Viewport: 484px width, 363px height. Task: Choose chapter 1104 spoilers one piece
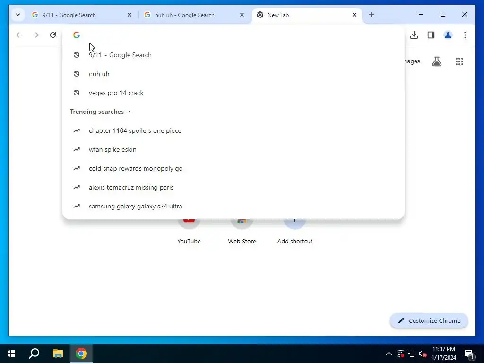[233, 130]
